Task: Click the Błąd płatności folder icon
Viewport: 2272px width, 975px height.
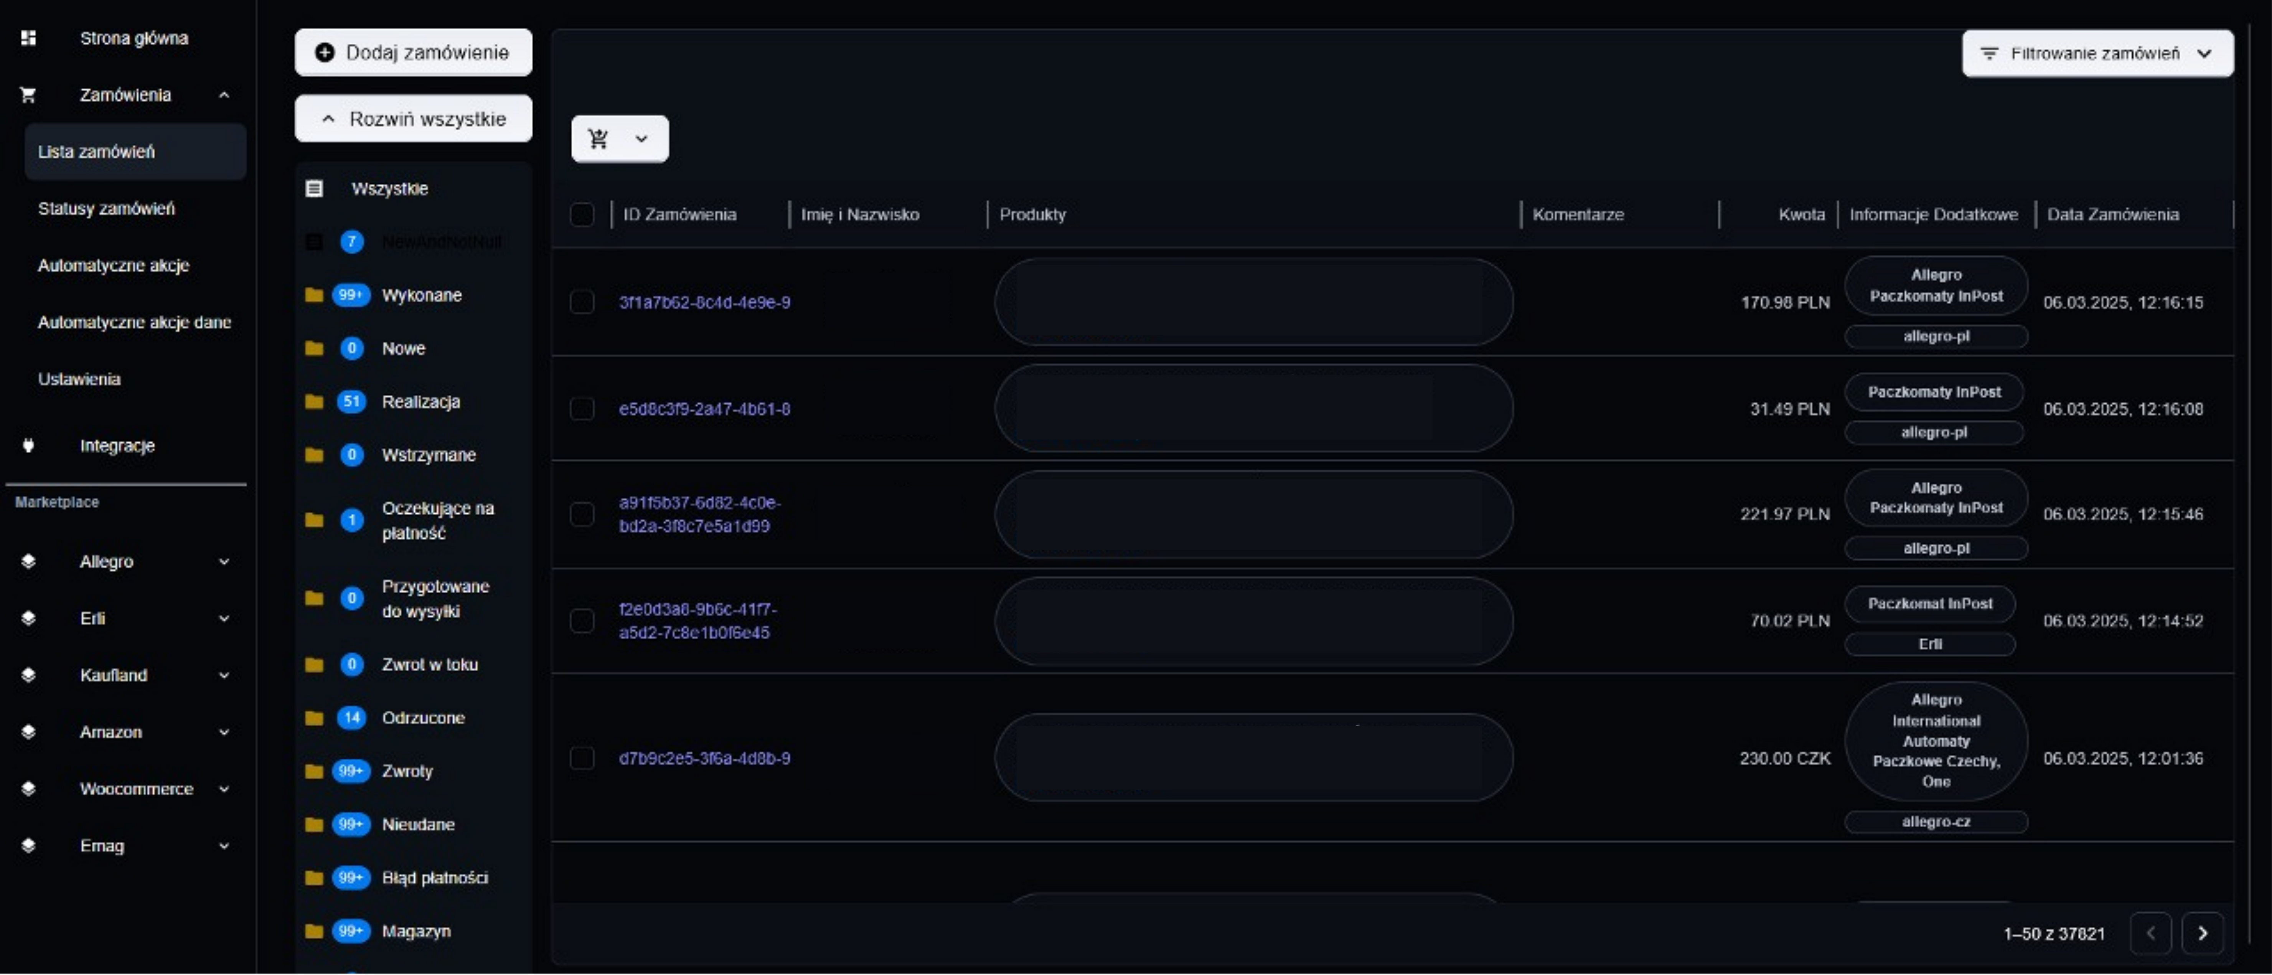Action: coord(314,878)
